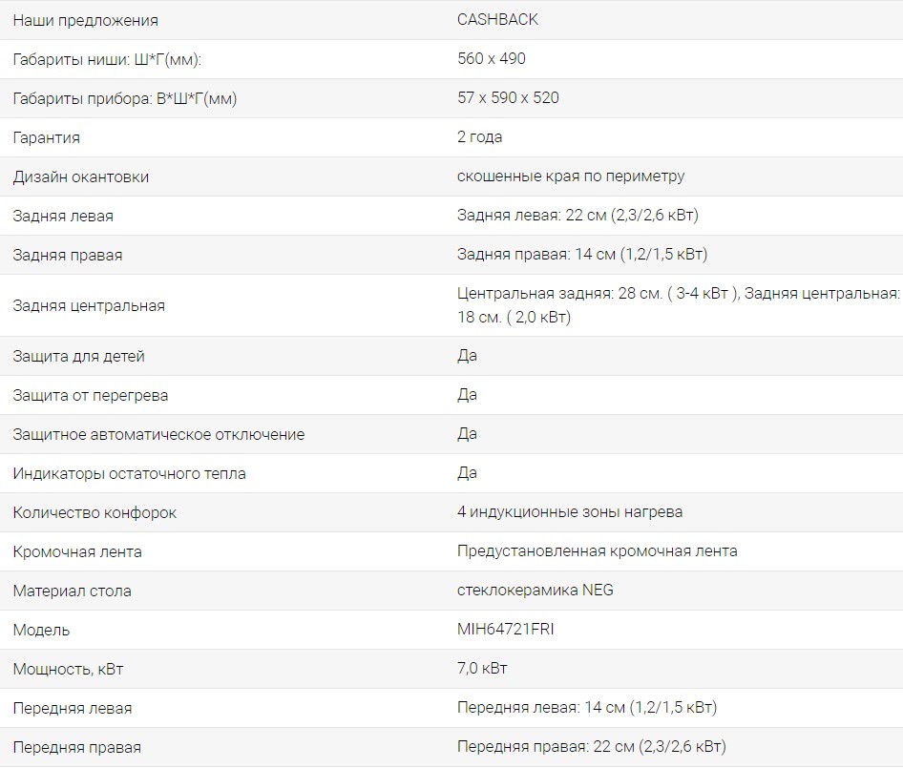Click the front left 14 cm burner value
This screenshot has height=768, width=903.
(x=586, y=708)
